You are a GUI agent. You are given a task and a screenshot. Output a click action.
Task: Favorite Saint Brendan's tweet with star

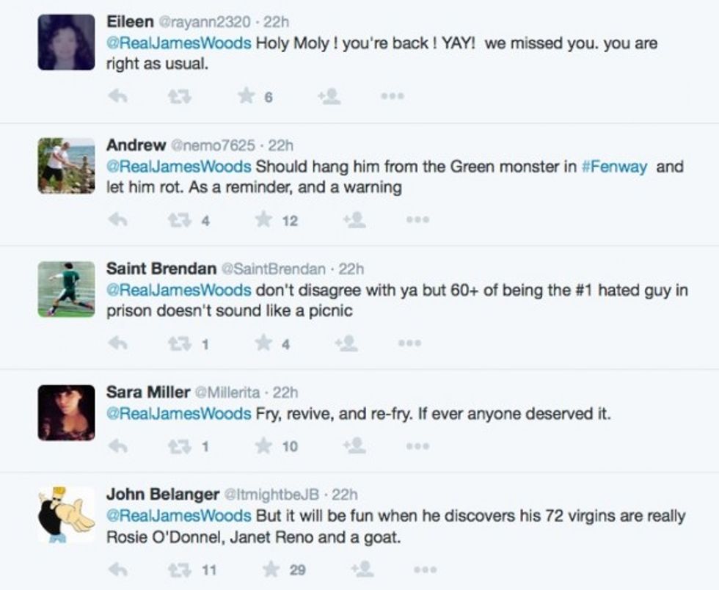[x=263, y=343]
